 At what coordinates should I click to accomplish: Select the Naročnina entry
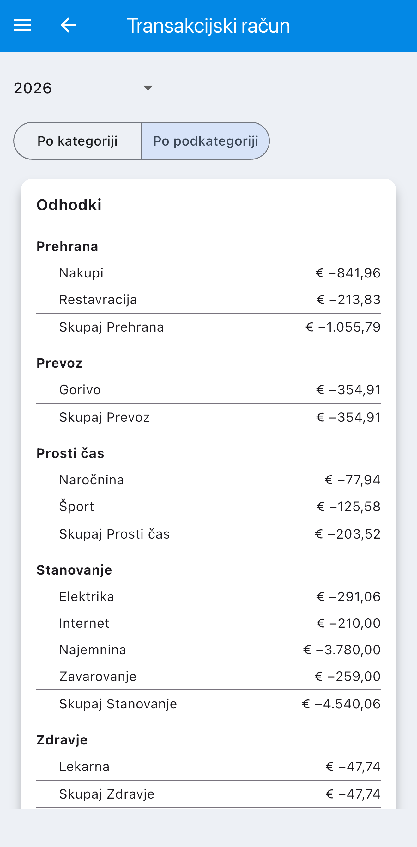click(208, 480)
